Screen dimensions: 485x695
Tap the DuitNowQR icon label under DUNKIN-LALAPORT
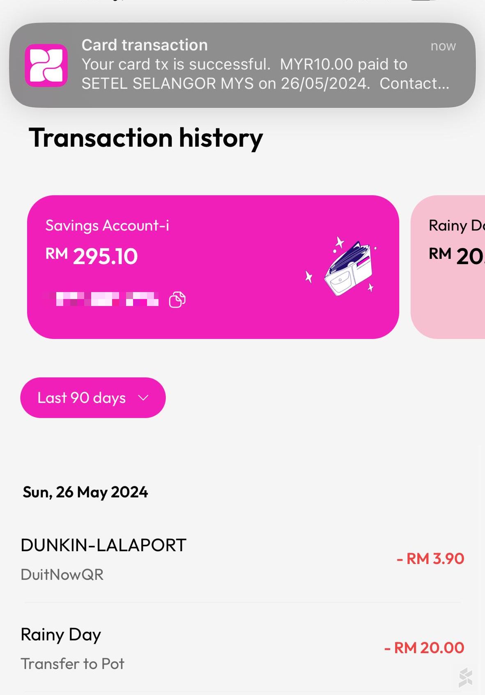point(62,575)
